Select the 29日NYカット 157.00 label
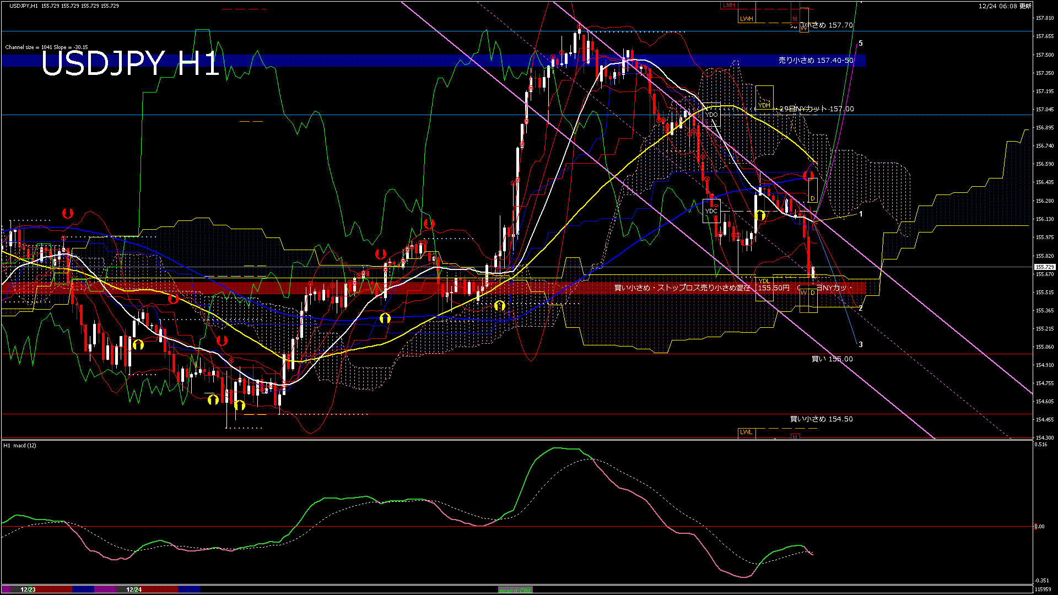Viewport: 1058px width, 595px height. tap(817, 109)
